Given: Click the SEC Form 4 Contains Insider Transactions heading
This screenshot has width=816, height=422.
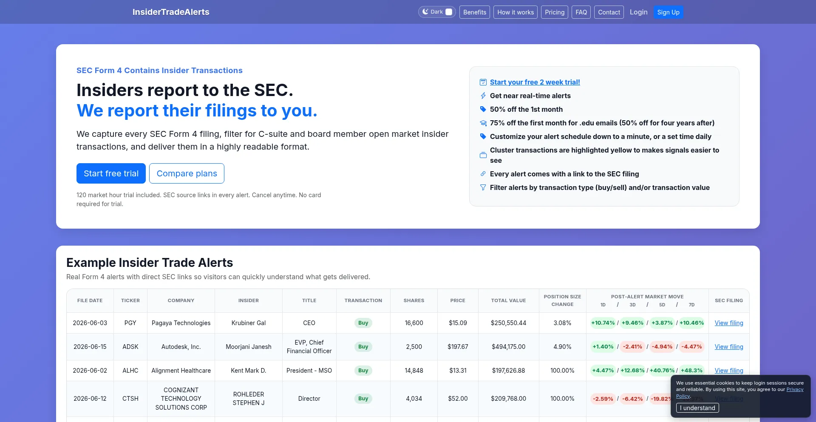Looking at the screenshot, I should (159, 71).
